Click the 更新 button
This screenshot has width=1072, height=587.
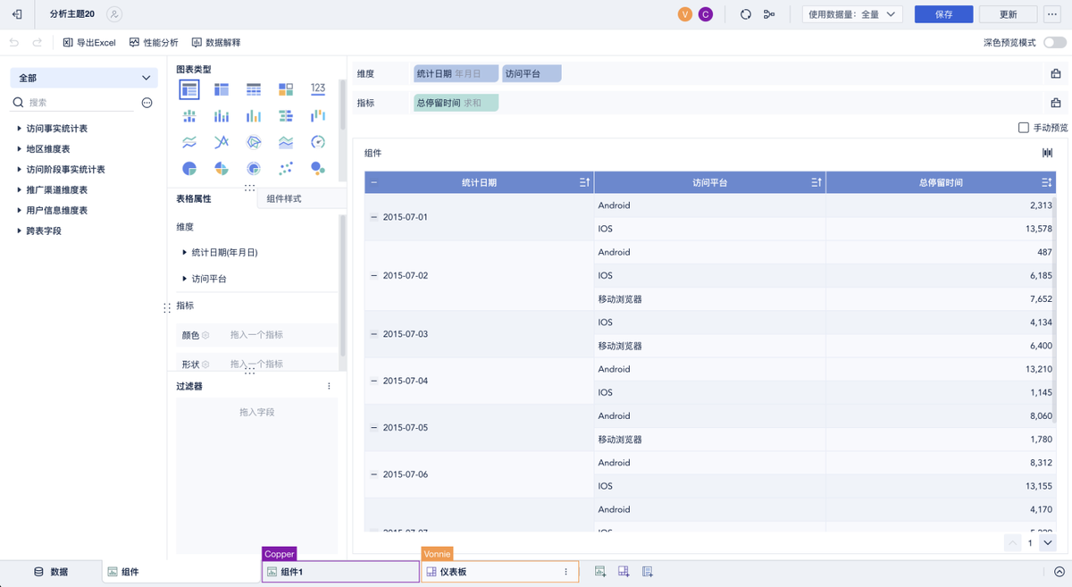click(1008, 14)
